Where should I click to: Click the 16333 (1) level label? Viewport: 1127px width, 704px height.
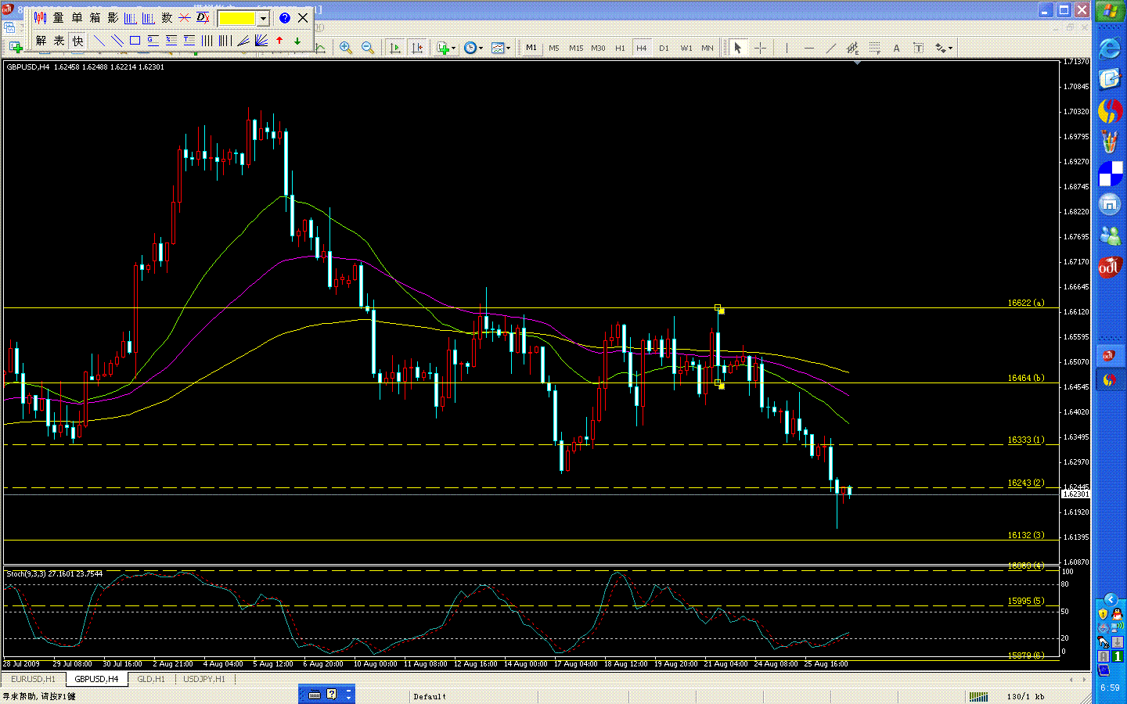(x=1026, y=440)
